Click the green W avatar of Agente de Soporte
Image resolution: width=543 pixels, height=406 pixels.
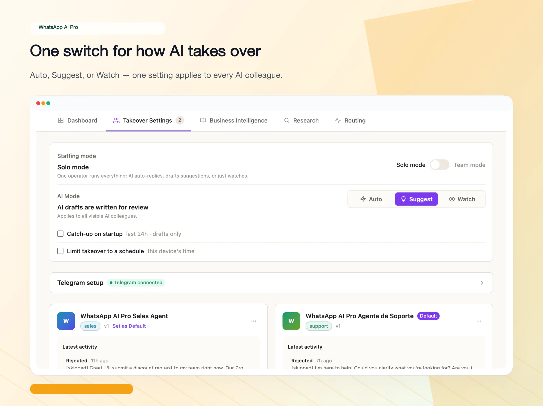291,321
